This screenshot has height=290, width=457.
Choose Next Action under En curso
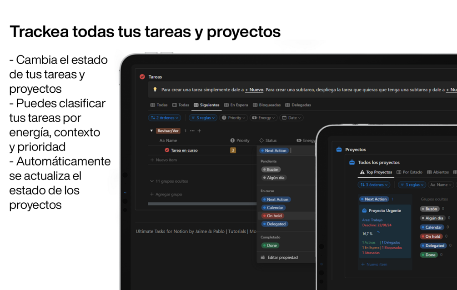276,200
